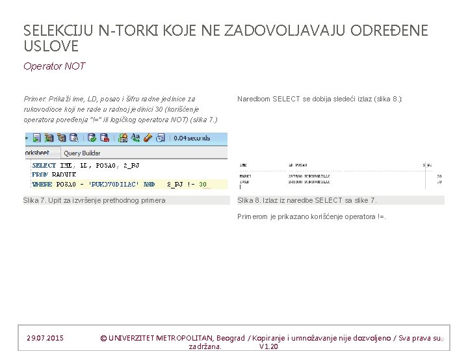Click the plan tree icon with green arrow

49,138
